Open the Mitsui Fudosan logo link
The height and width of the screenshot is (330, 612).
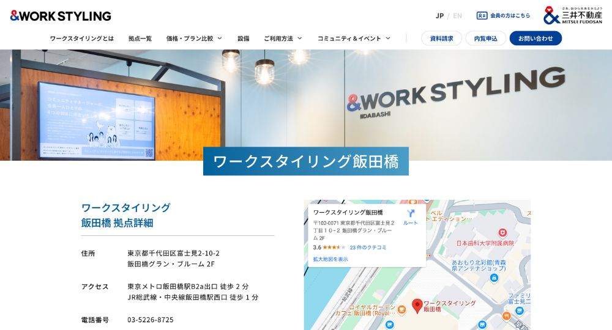coord(573,16)
